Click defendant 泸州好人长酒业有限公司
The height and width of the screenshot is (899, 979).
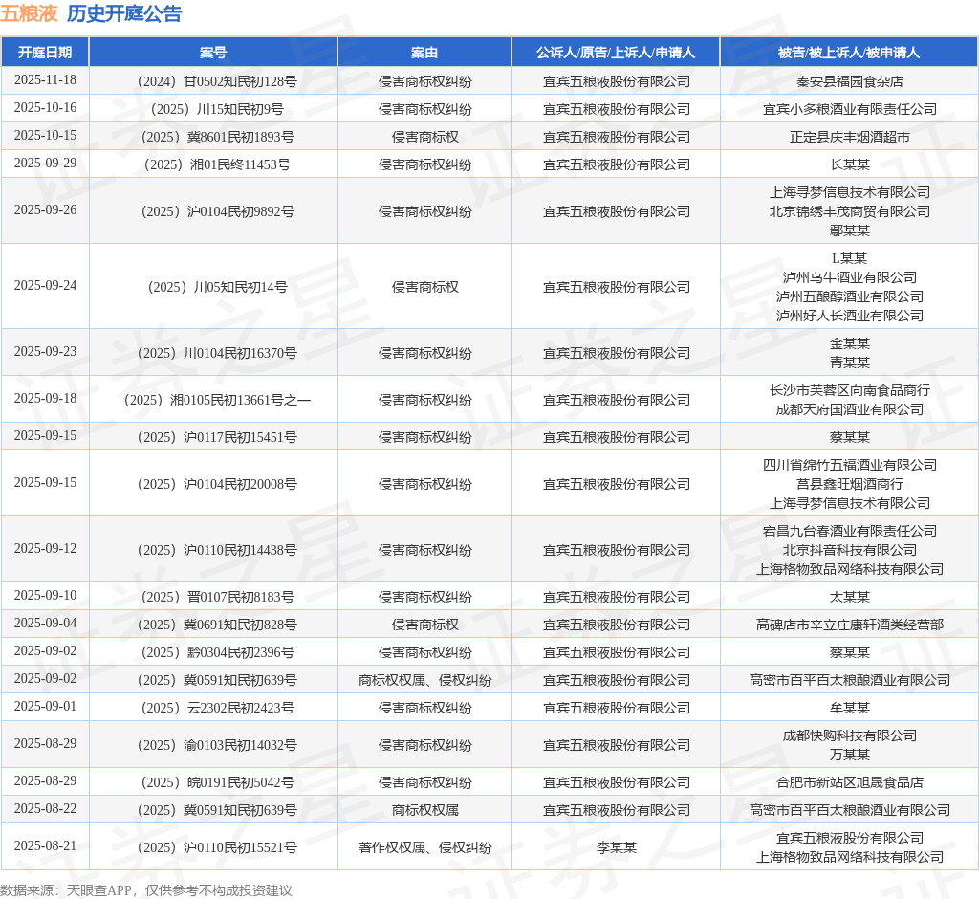click(849, 316)
